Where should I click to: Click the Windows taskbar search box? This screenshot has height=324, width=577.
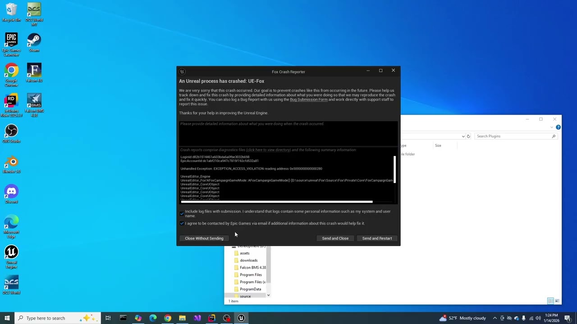pyautogui.click(x=58, y=318)
